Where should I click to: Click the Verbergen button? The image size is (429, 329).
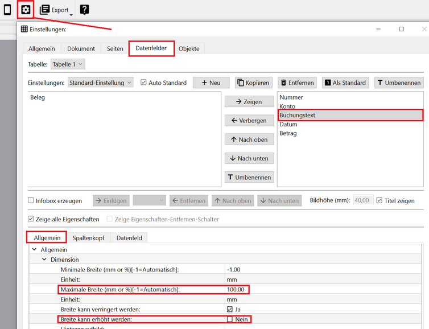pyautogui.click(x=249, y=121)
